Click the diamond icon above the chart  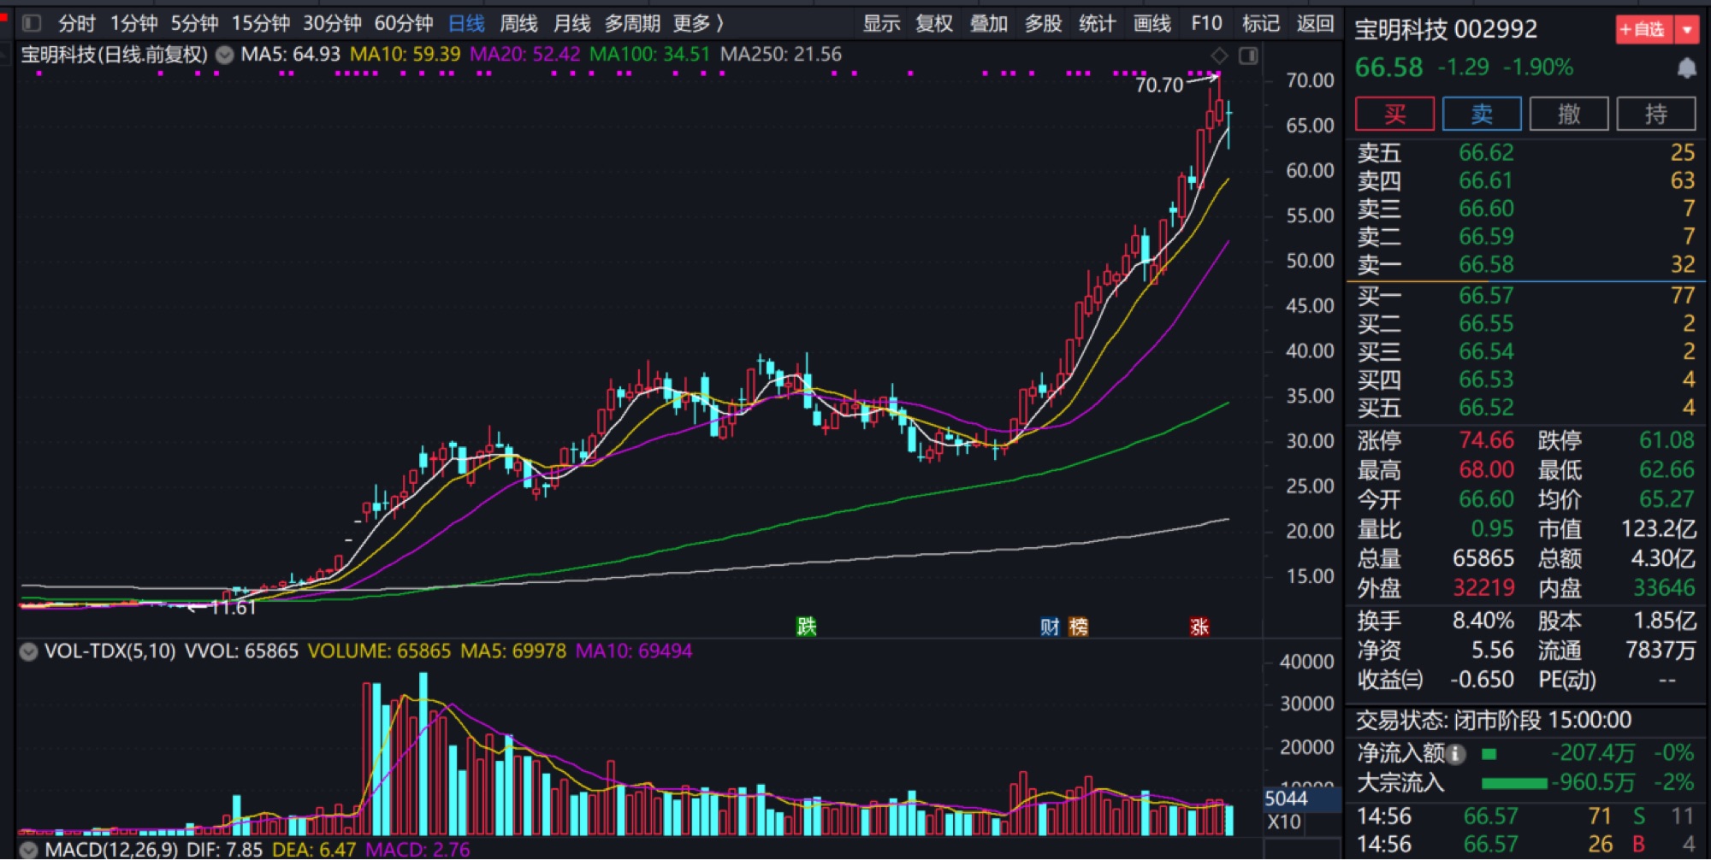1220,56
